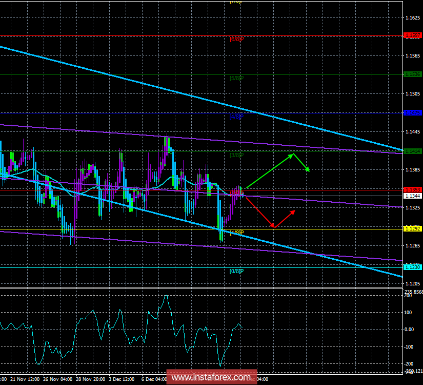Viewport: 423px width, 385px height.
Task: Click the 1.1445 price axis value
Action: [x=413, y=131]
